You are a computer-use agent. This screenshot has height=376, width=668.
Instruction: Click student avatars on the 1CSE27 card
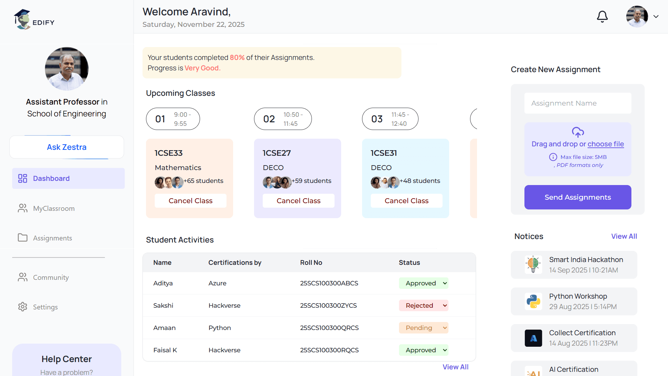tap(277, 182)
